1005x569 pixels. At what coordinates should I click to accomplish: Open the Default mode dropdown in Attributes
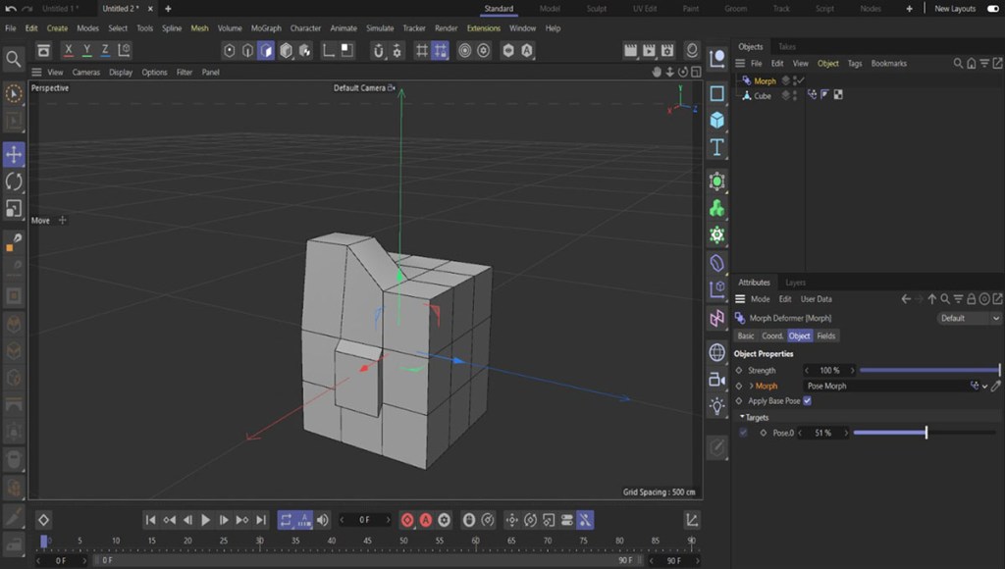point(969,318)
